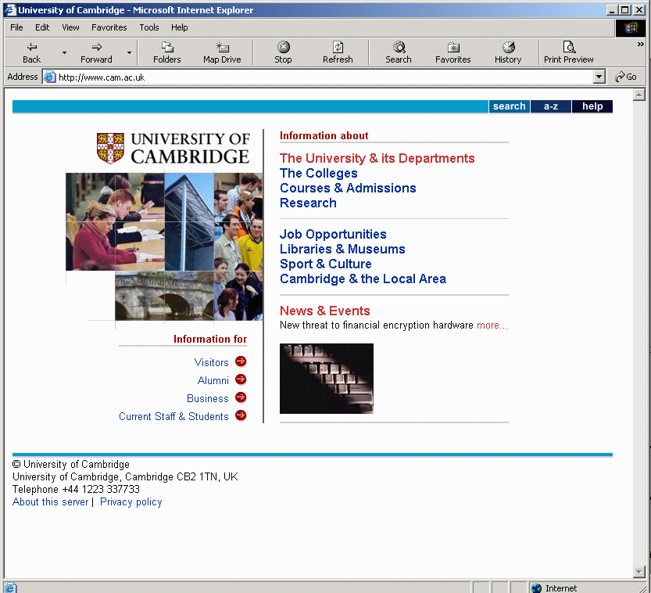Image resolution: width=651 pixels, height=593 pixels.
Task: Open the Address bar dropdown list
Action: tap(599, 77)
